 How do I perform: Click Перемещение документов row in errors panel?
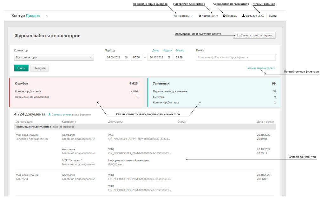(76, 97)
